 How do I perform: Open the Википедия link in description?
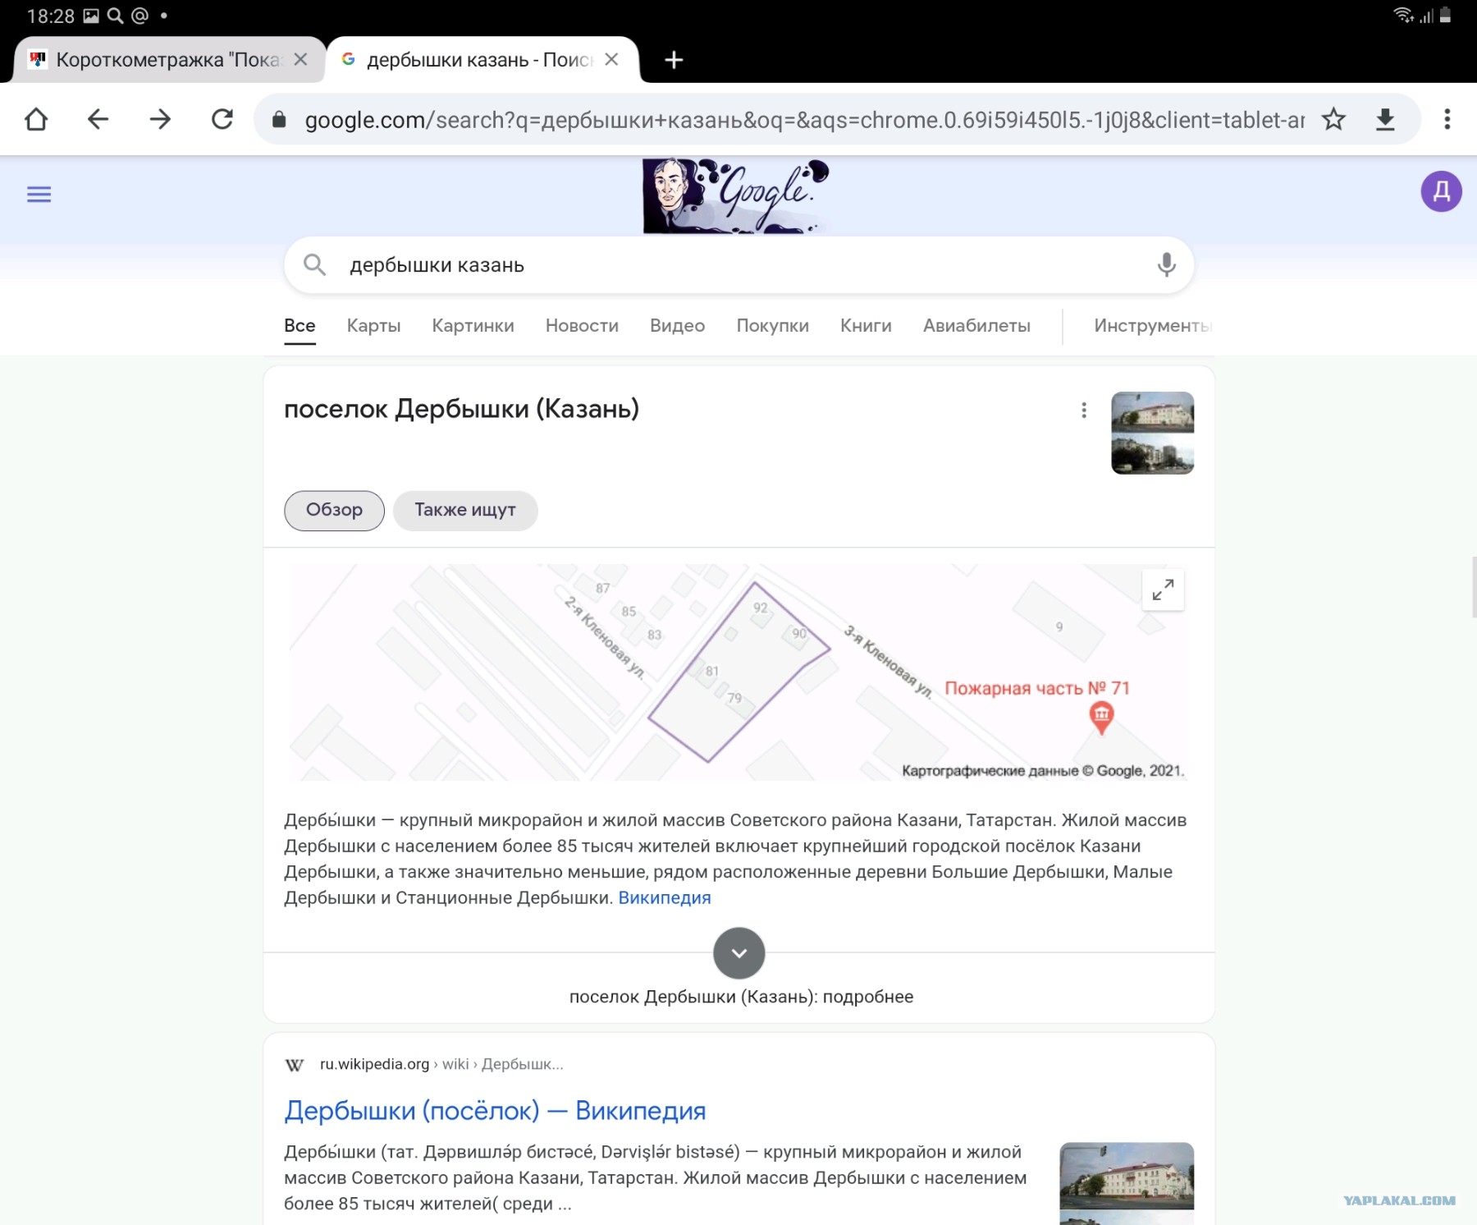point(665,897)
